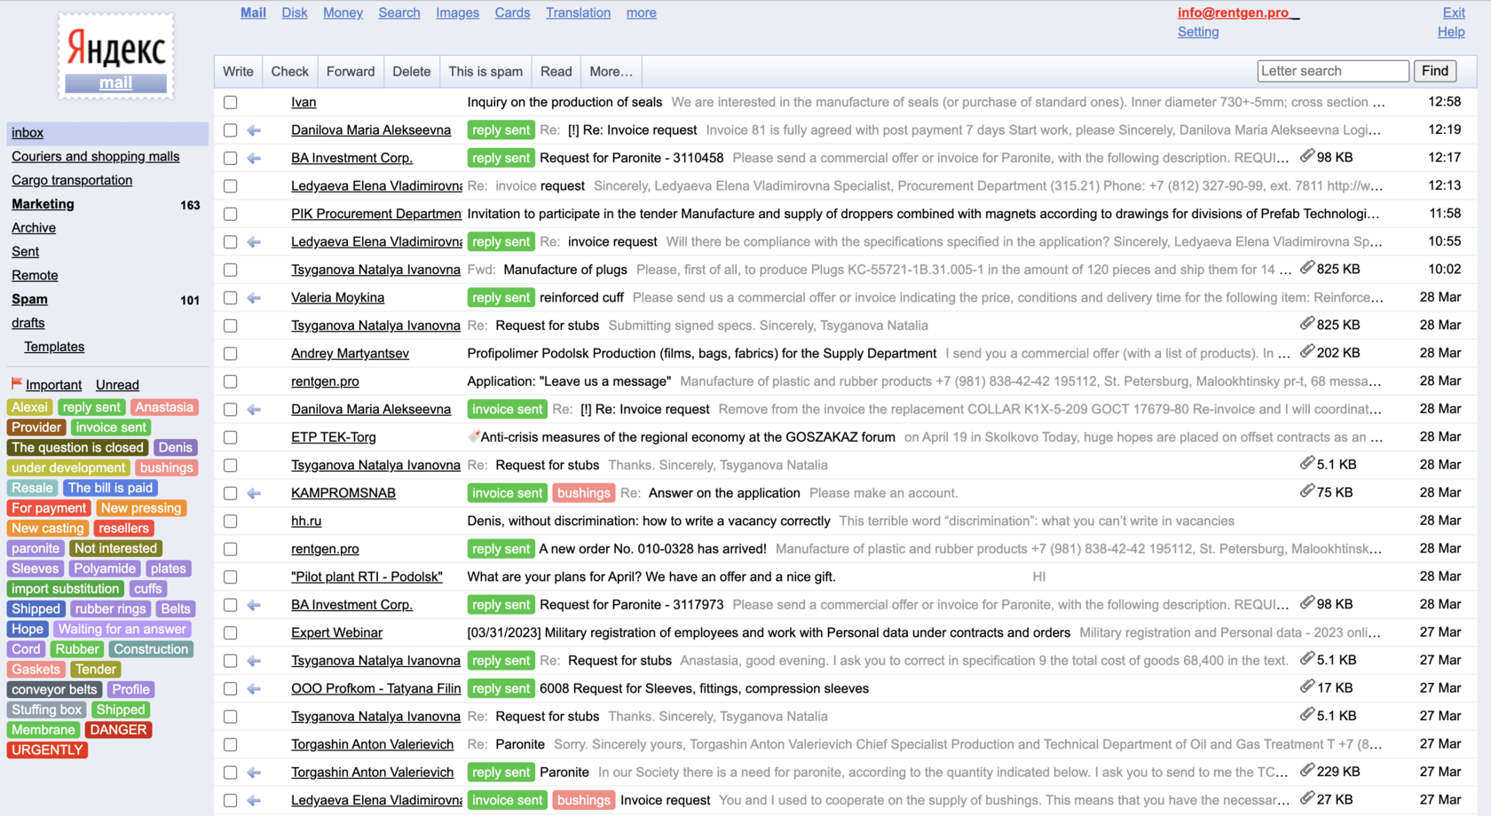
Task: Open the Disk tab in top navigation
Action: click(294, 12)
